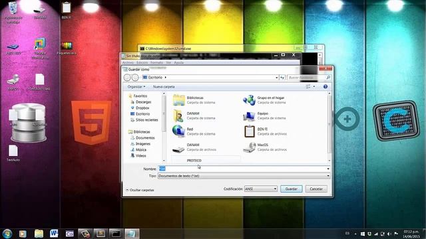Launch the media player from the taskbar
The width and height of the screenshot is (426, 239).
click(x=23, y=234)
